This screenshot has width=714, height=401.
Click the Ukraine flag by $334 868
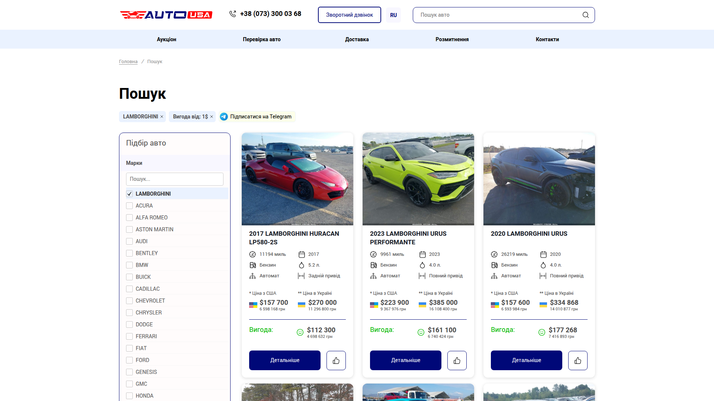pyautogui.click(x=543, y=305)
